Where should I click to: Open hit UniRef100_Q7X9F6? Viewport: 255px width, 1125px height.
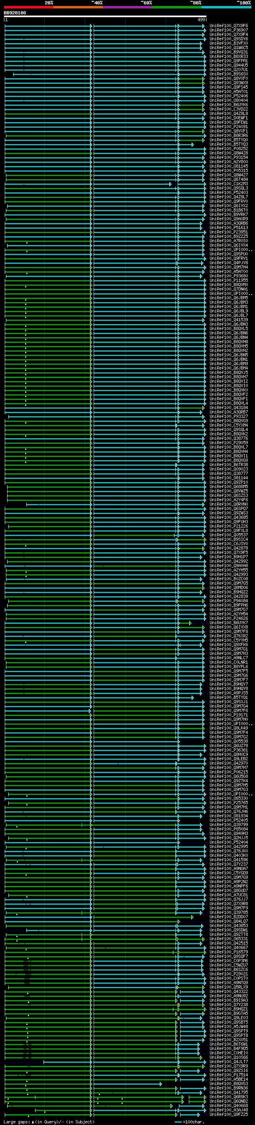pos(229,26)
